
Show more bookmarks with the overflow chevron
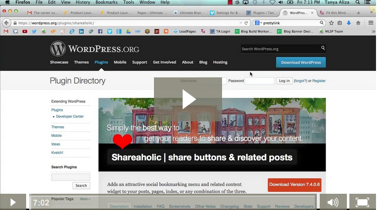tap(373, 32)
